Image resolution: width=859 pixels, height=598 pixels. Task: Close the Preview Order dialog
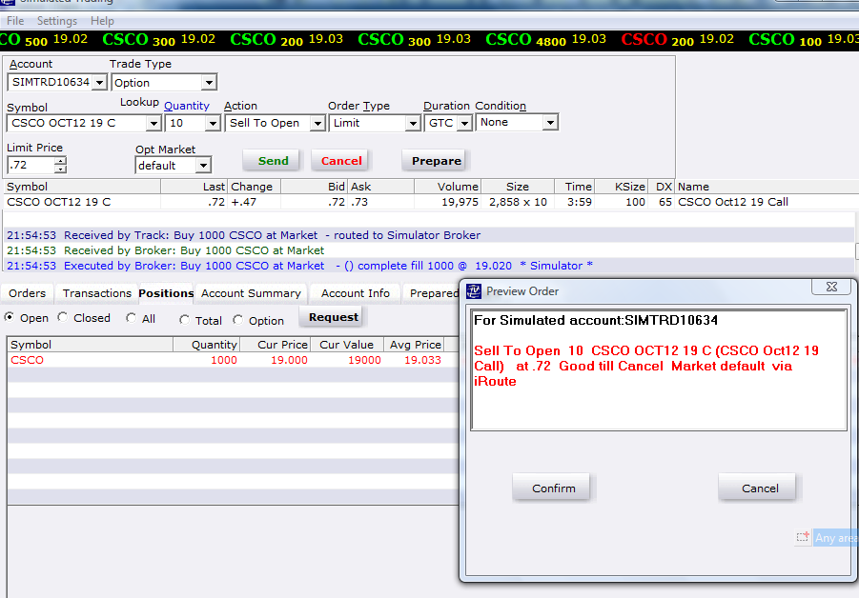pos(831,287)
